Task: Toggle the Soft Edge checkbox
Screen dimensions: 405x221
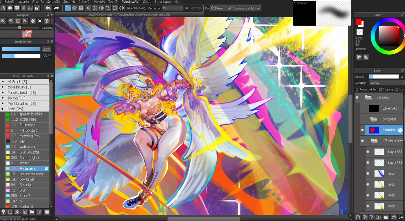Action: point(187,8)
